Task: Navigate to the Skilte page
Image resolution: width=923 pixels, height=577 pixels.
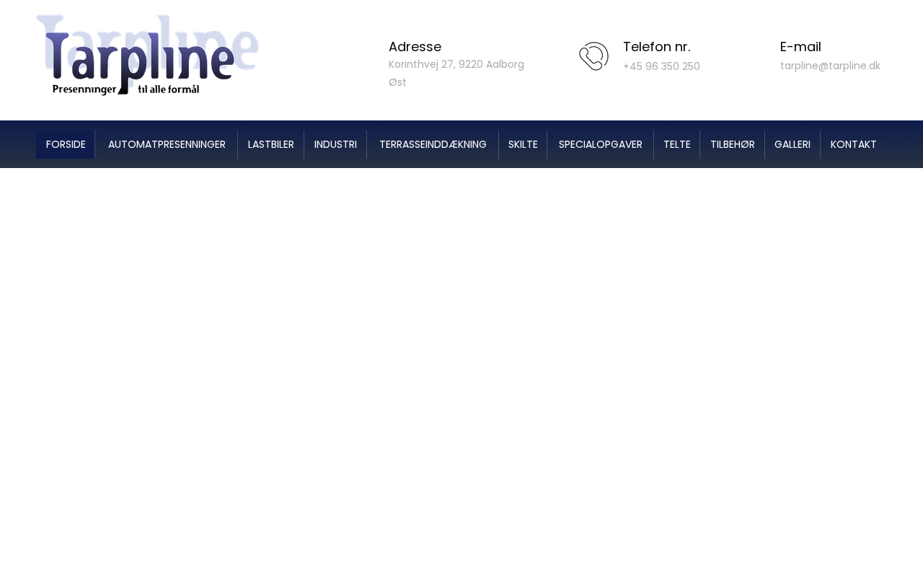Action: (x=523, y=144)
